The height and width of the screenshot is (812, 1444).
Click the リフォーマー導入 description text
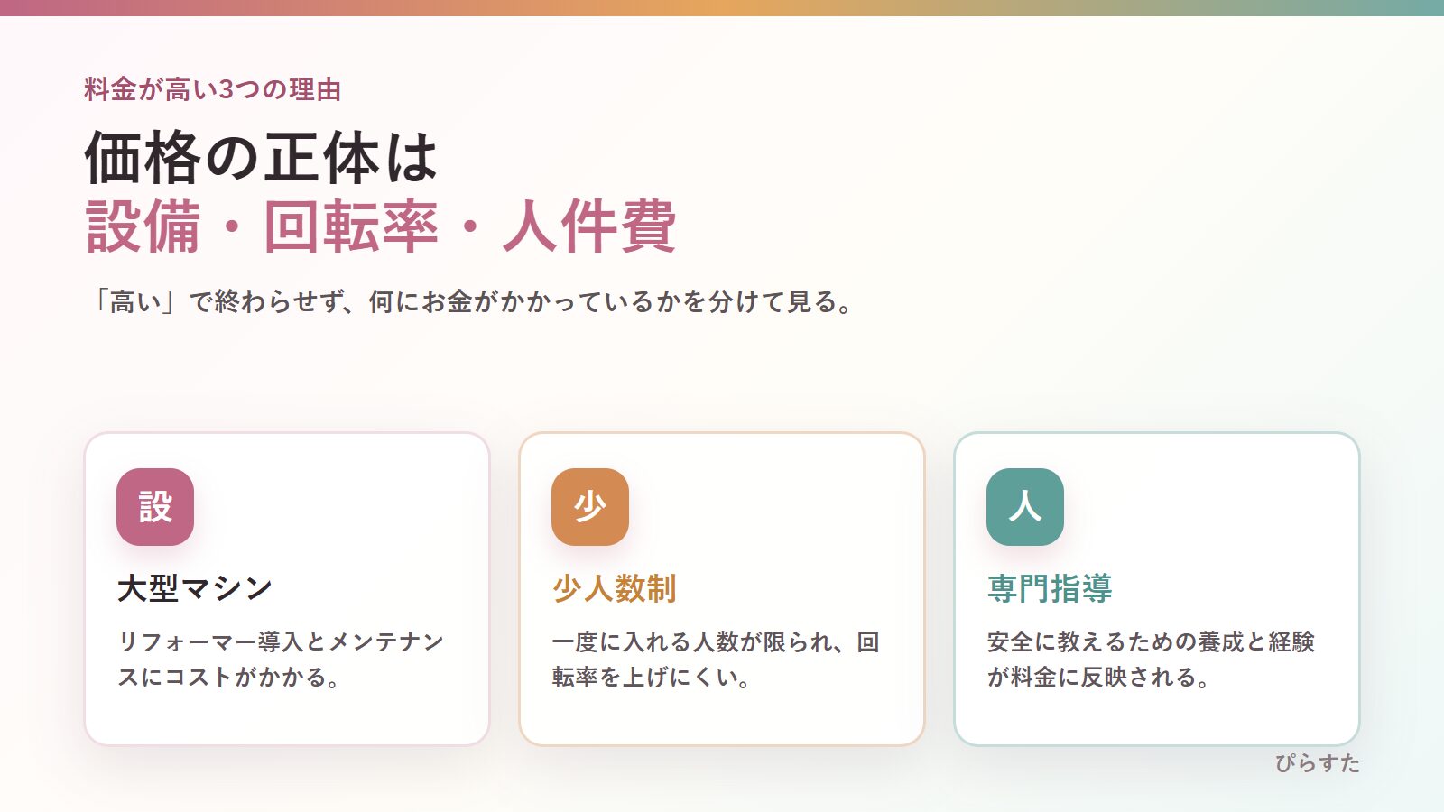[281, 659]
